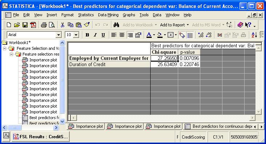Decrease decimal places icon
Screen dimensions: 266x144
(209, 35)
